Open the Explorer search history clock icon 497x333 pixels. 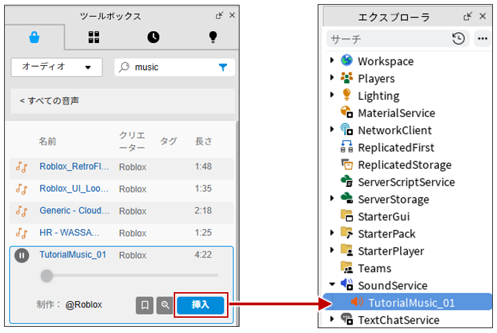(458, 39)
